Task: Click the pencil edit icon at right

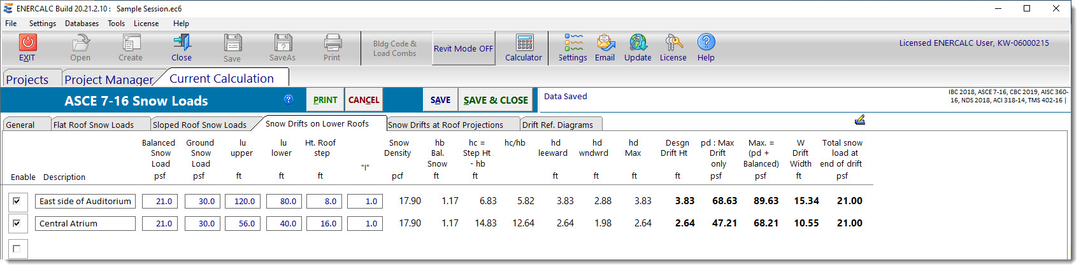Action: tap(859, 120)
